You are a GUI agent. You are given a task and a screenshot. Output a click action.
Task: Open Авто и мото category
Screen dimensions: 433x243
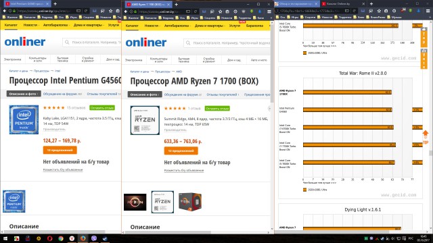pyautogui.click(x=258, y=60)
